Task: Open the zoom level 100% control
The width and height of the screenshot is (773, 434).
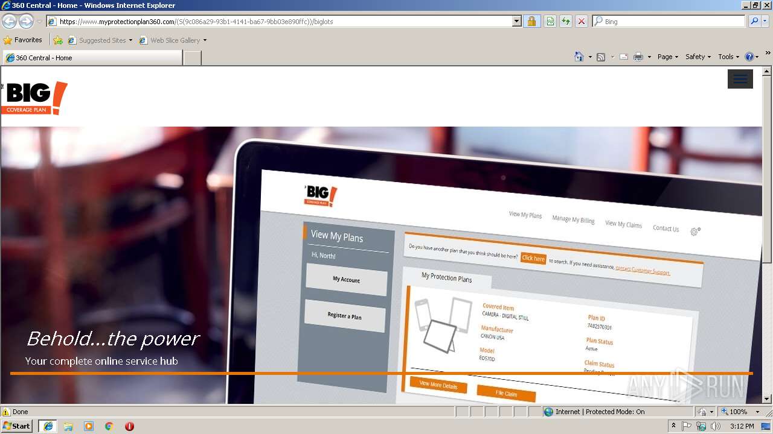Action: tap(734, 412)
